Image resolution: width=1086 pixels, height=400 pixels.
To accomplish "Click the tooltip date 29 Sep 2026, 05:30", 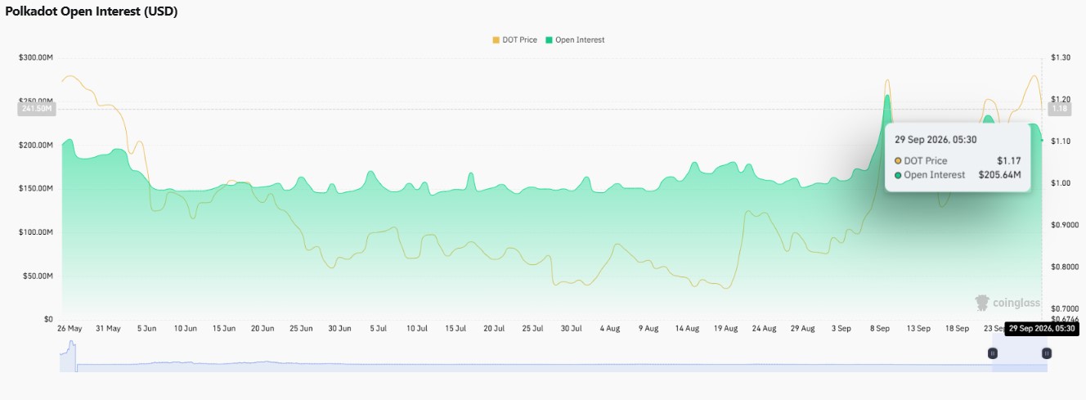I will (x=936, y=140).
